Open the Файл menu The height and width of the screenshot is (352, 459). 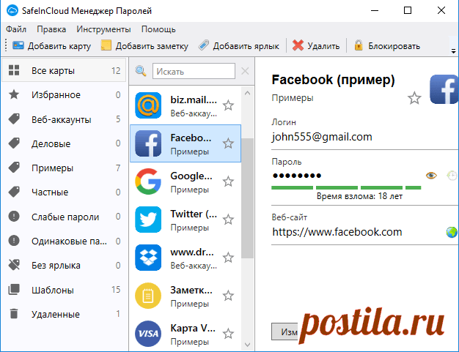tap(16, 29)
